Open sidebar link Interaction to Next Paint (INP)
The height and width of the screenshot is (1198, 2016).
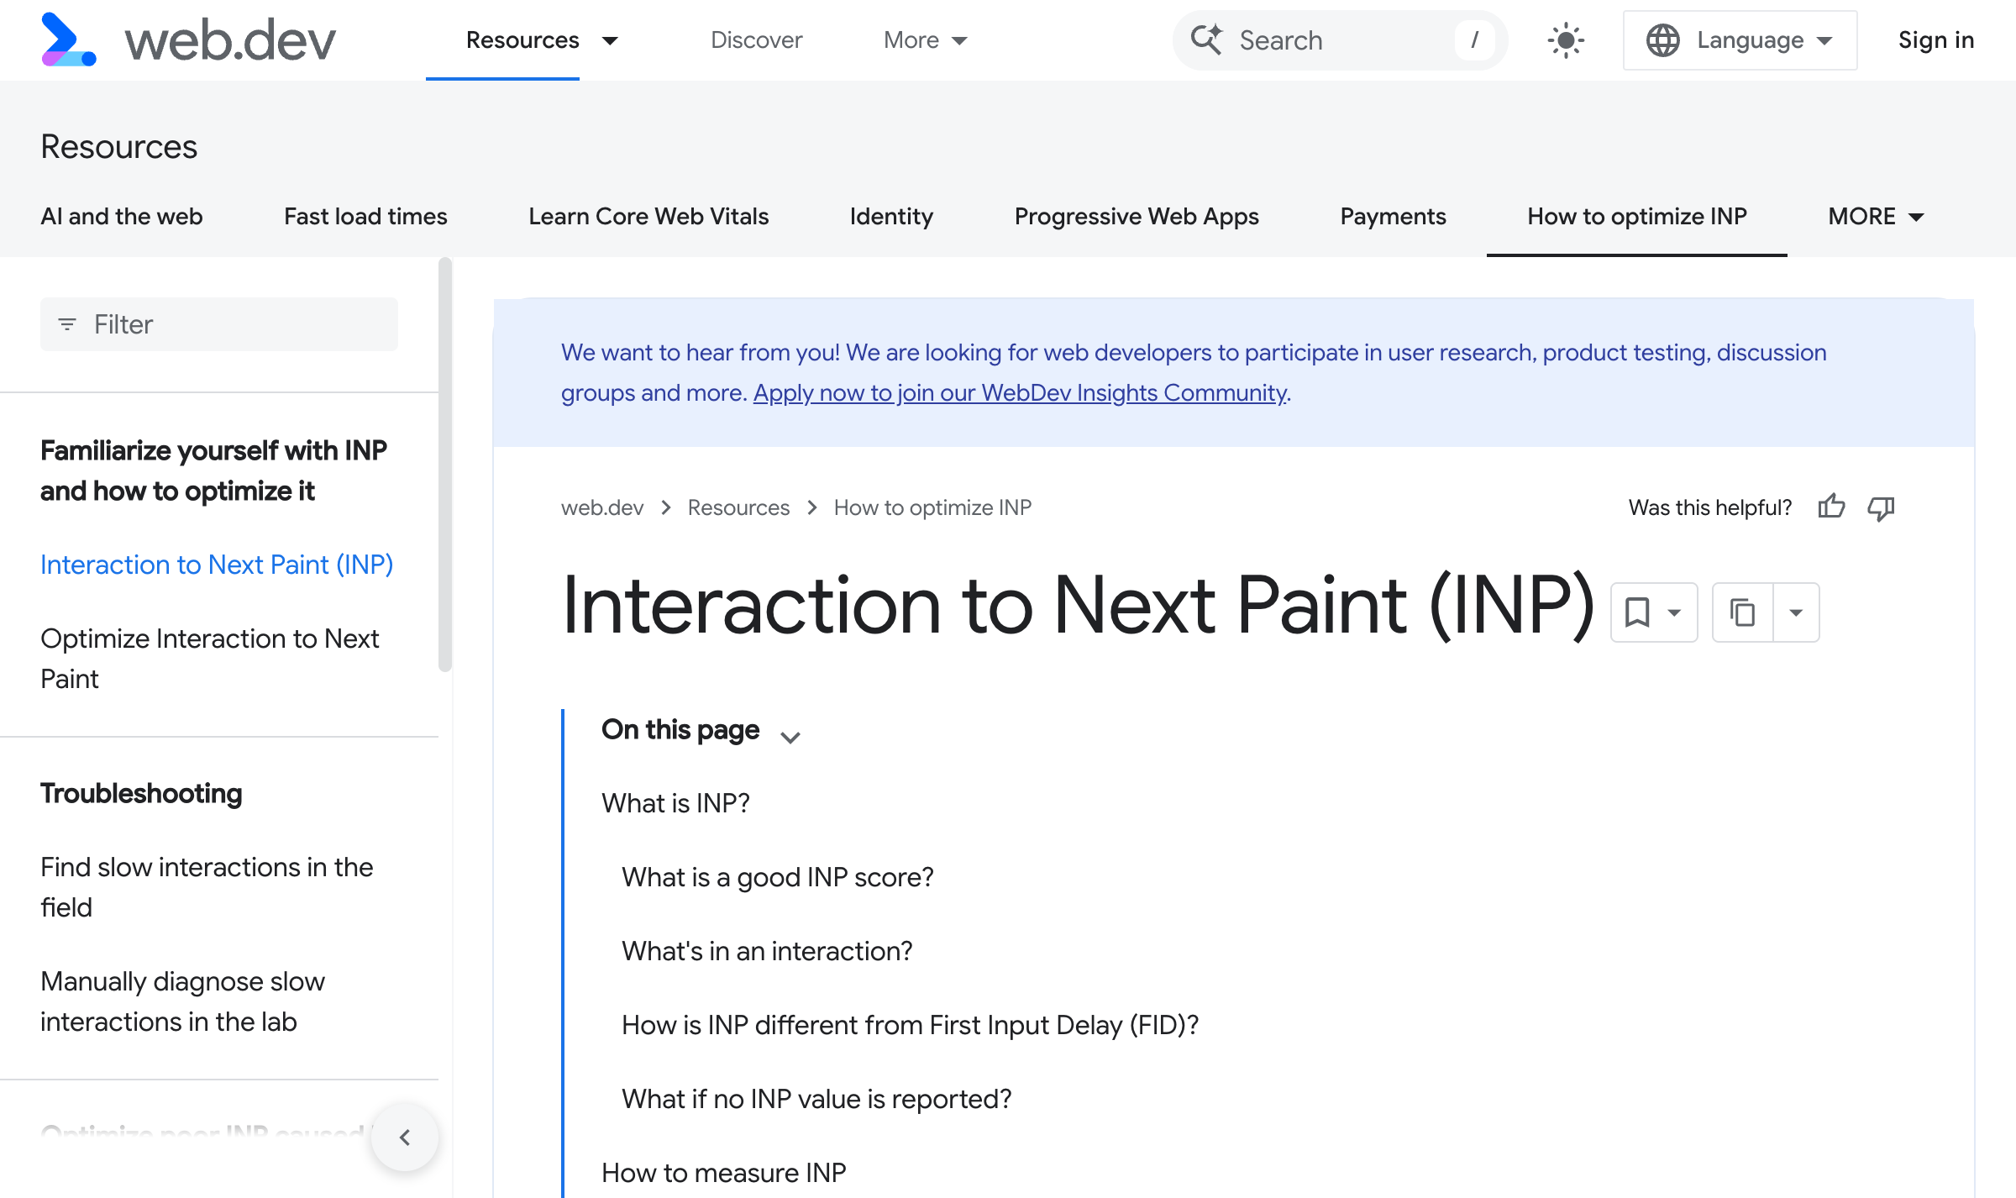click(217, 565)
